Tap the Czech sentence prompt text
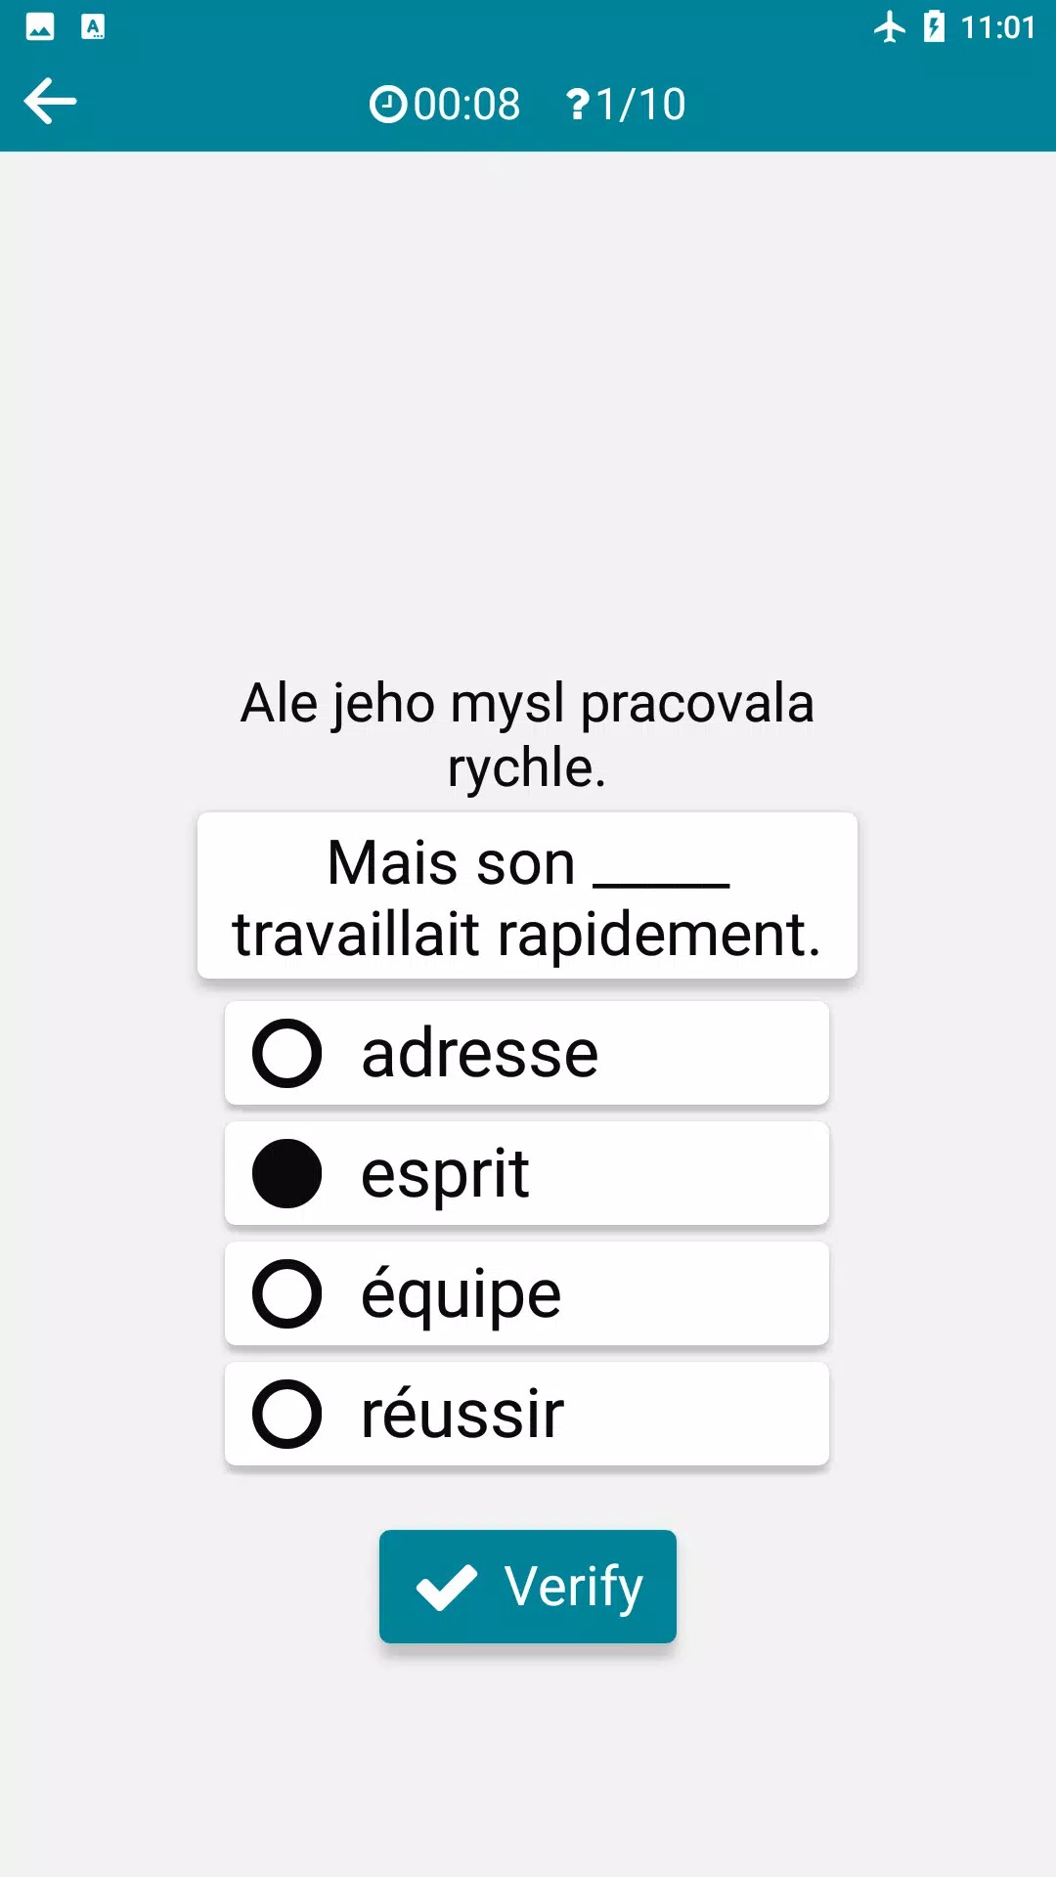 point(527,734)
